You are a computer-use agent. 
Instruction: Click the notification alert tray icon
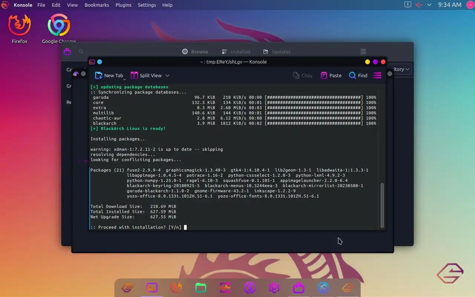click(x=408, y=5)
